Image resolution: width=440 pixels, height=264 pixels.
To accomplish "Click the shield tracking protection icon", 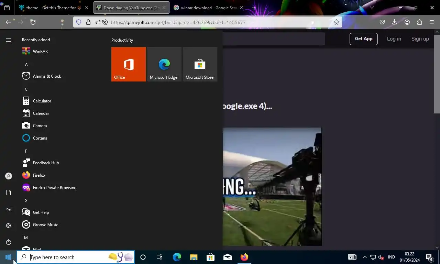I will (x=79, y=22).
